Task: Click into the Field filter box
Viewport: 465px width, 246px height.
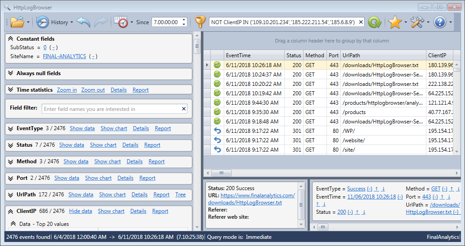Action: pyautogui.click(x=111, y=109)
